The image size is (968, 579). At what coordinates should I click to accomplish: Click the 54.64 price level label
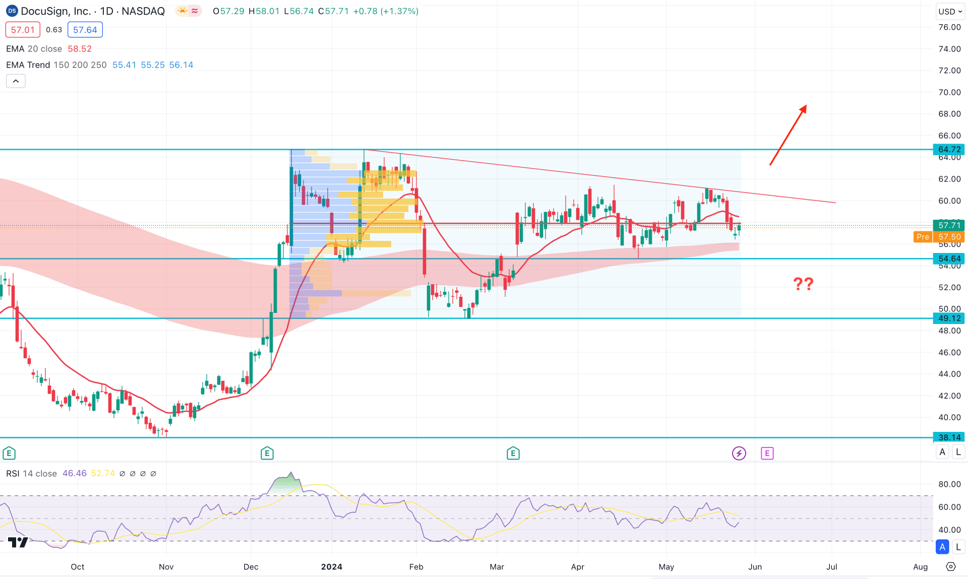point(949,259)
